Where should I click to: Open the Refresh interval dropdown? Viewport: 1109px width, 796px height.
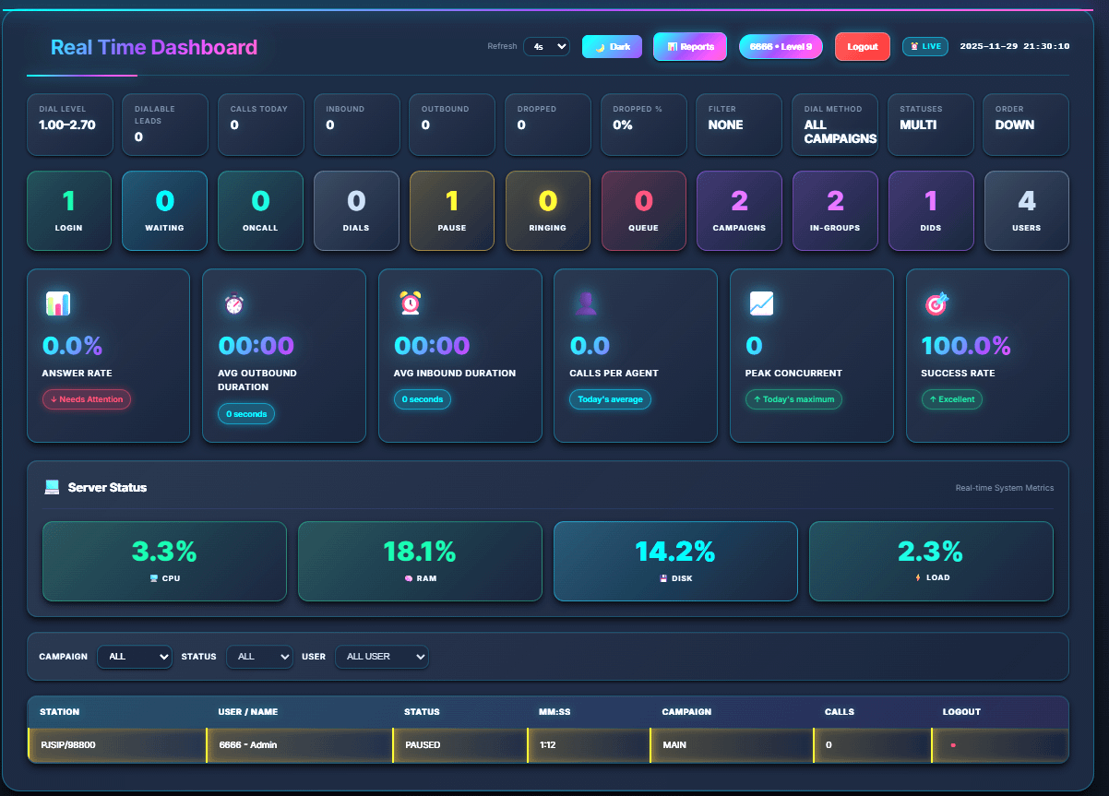click(x=547, y=45)
